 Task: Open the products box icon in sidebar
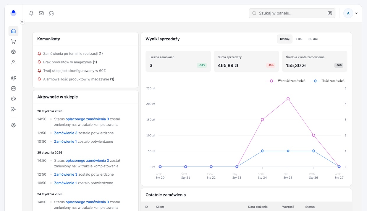tap(13, 52)
